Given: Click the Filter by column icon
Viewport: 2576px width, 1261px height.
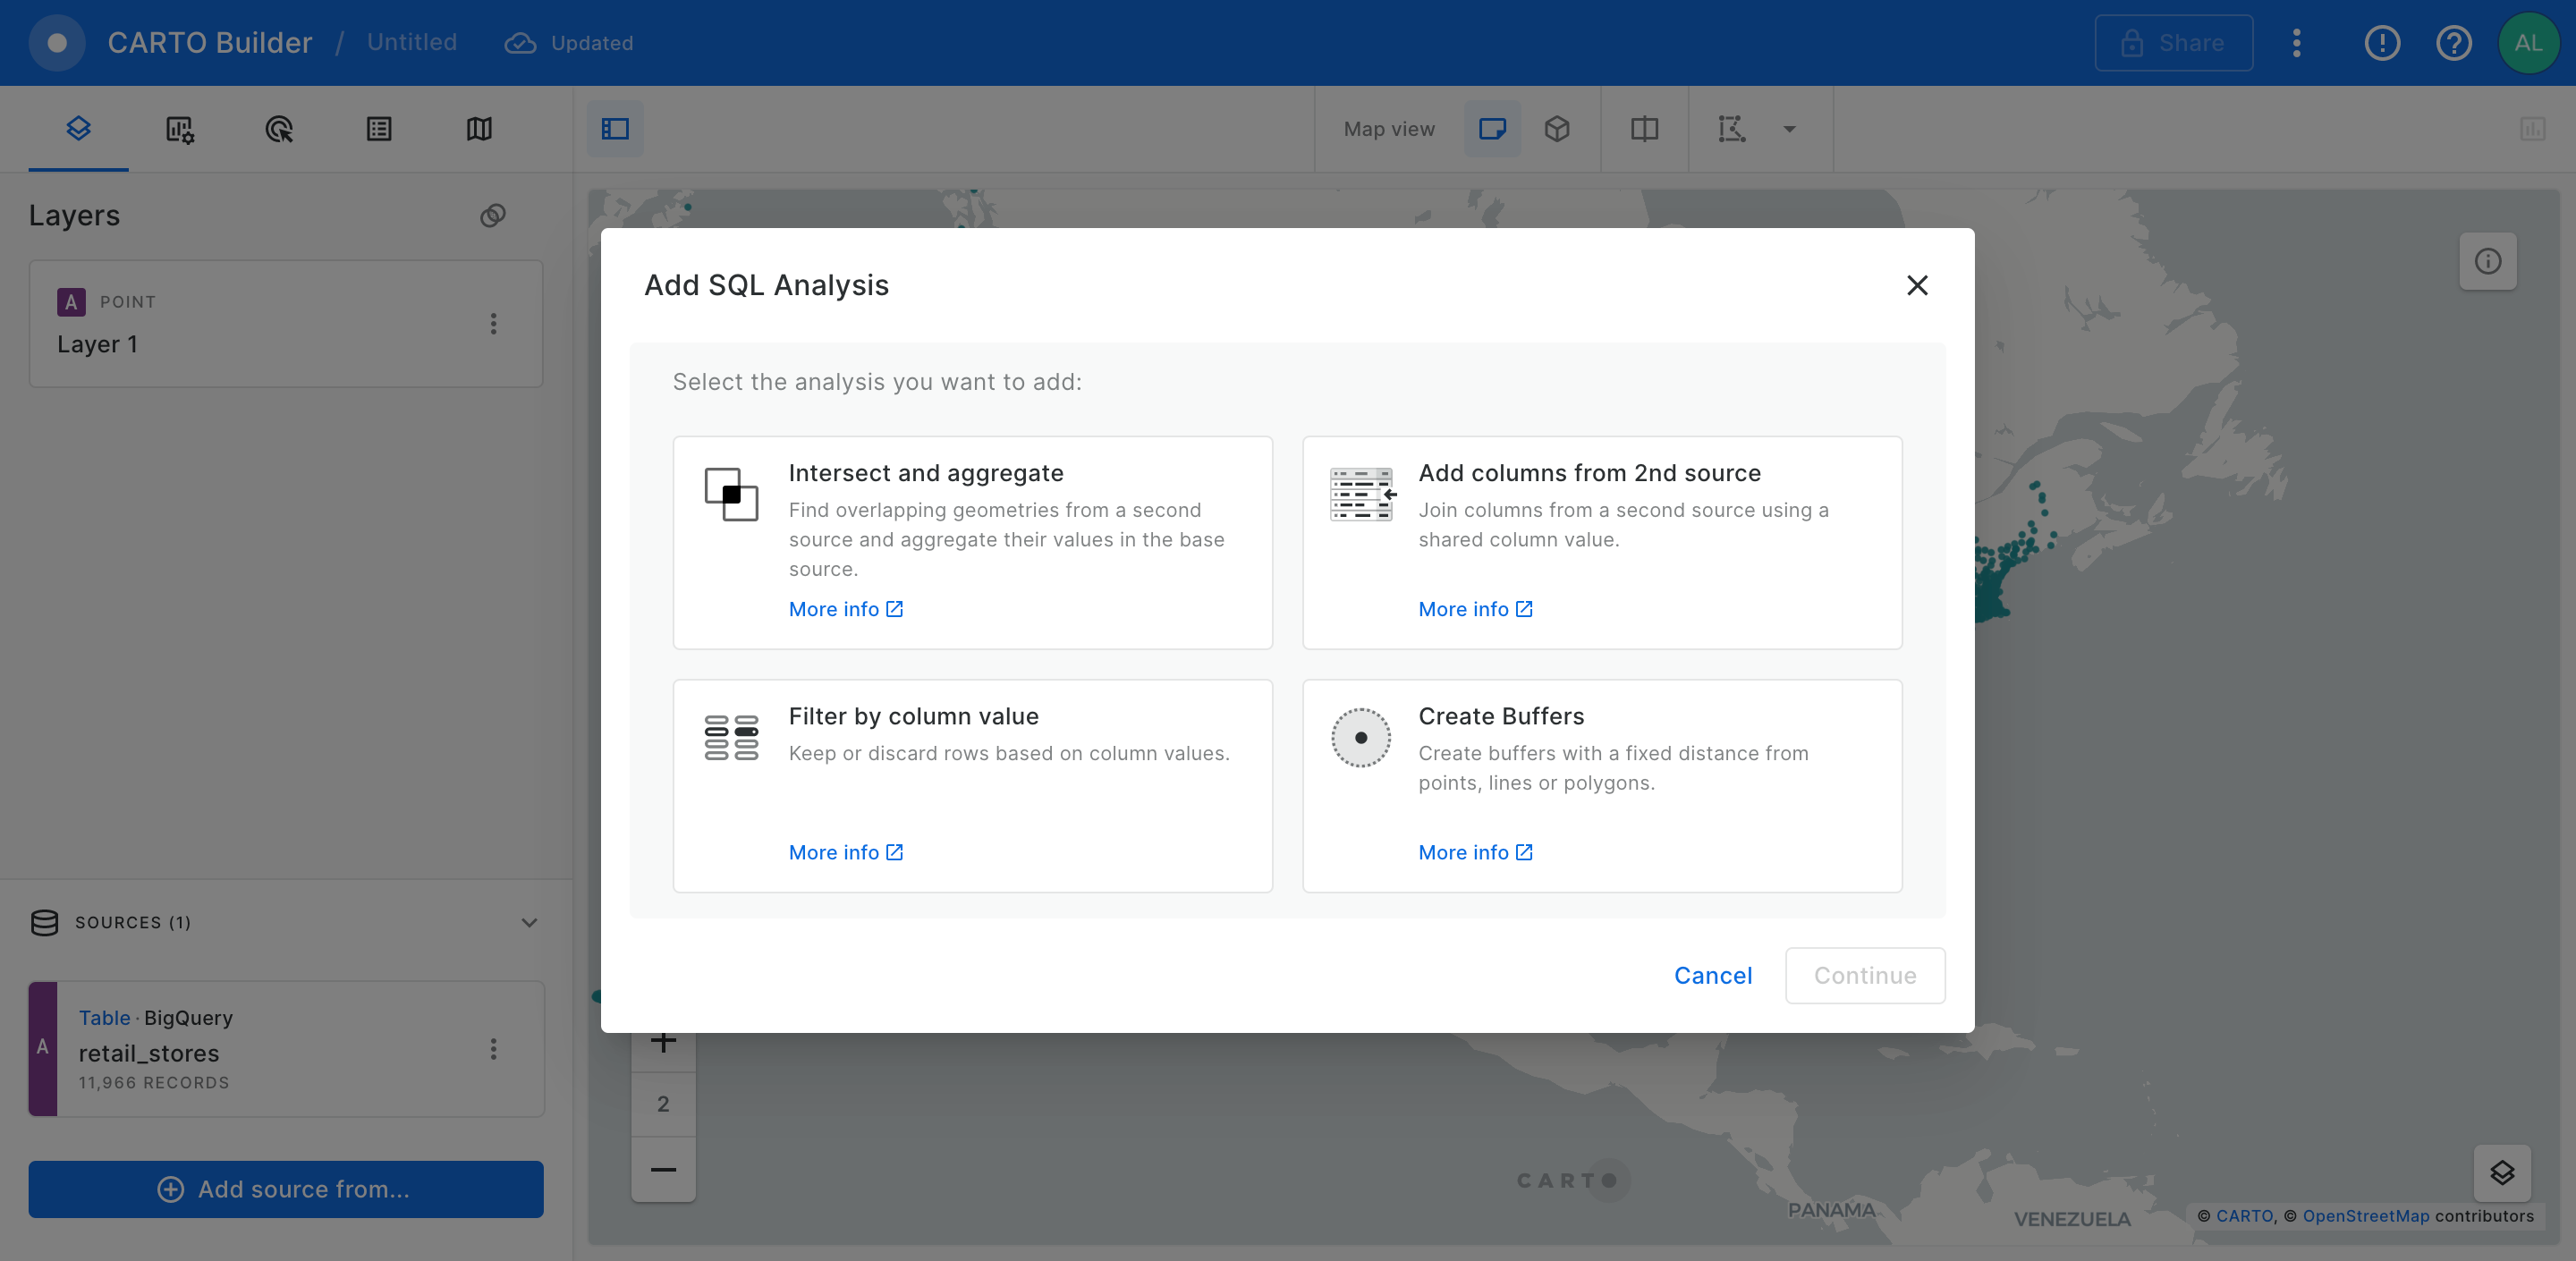Looking at the screenshot, I should point(731,737).
